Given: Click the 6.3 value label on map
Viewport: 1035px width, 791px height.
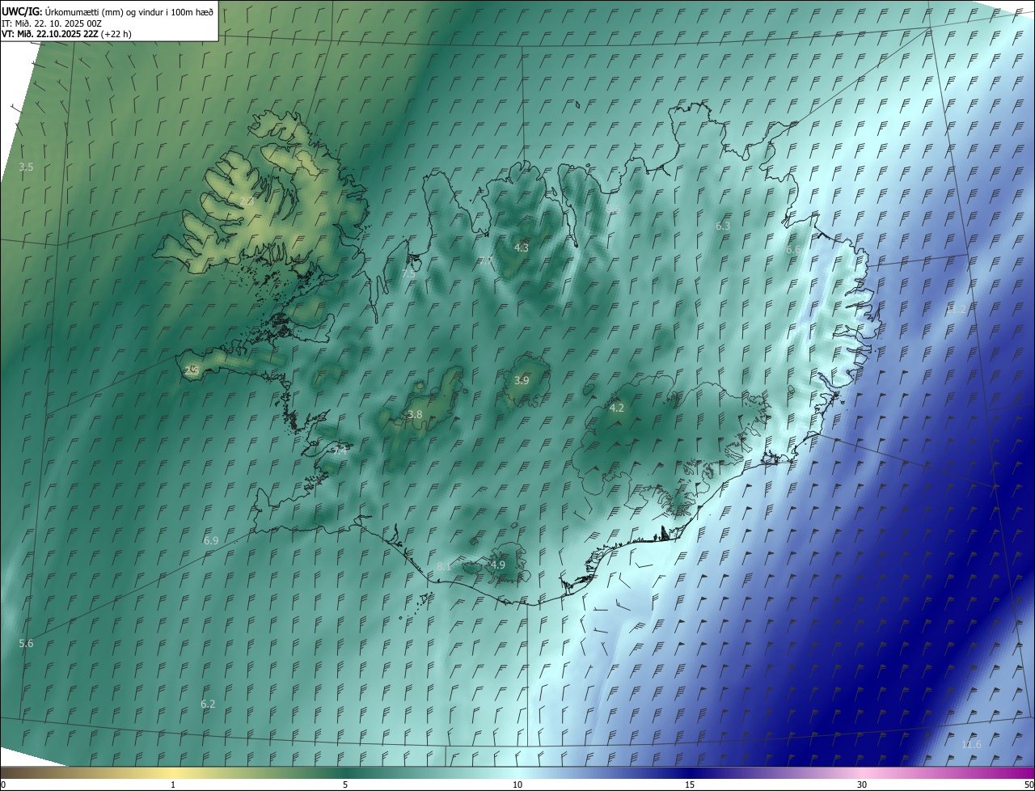Looking at the screenshot, I should point(723,226).
